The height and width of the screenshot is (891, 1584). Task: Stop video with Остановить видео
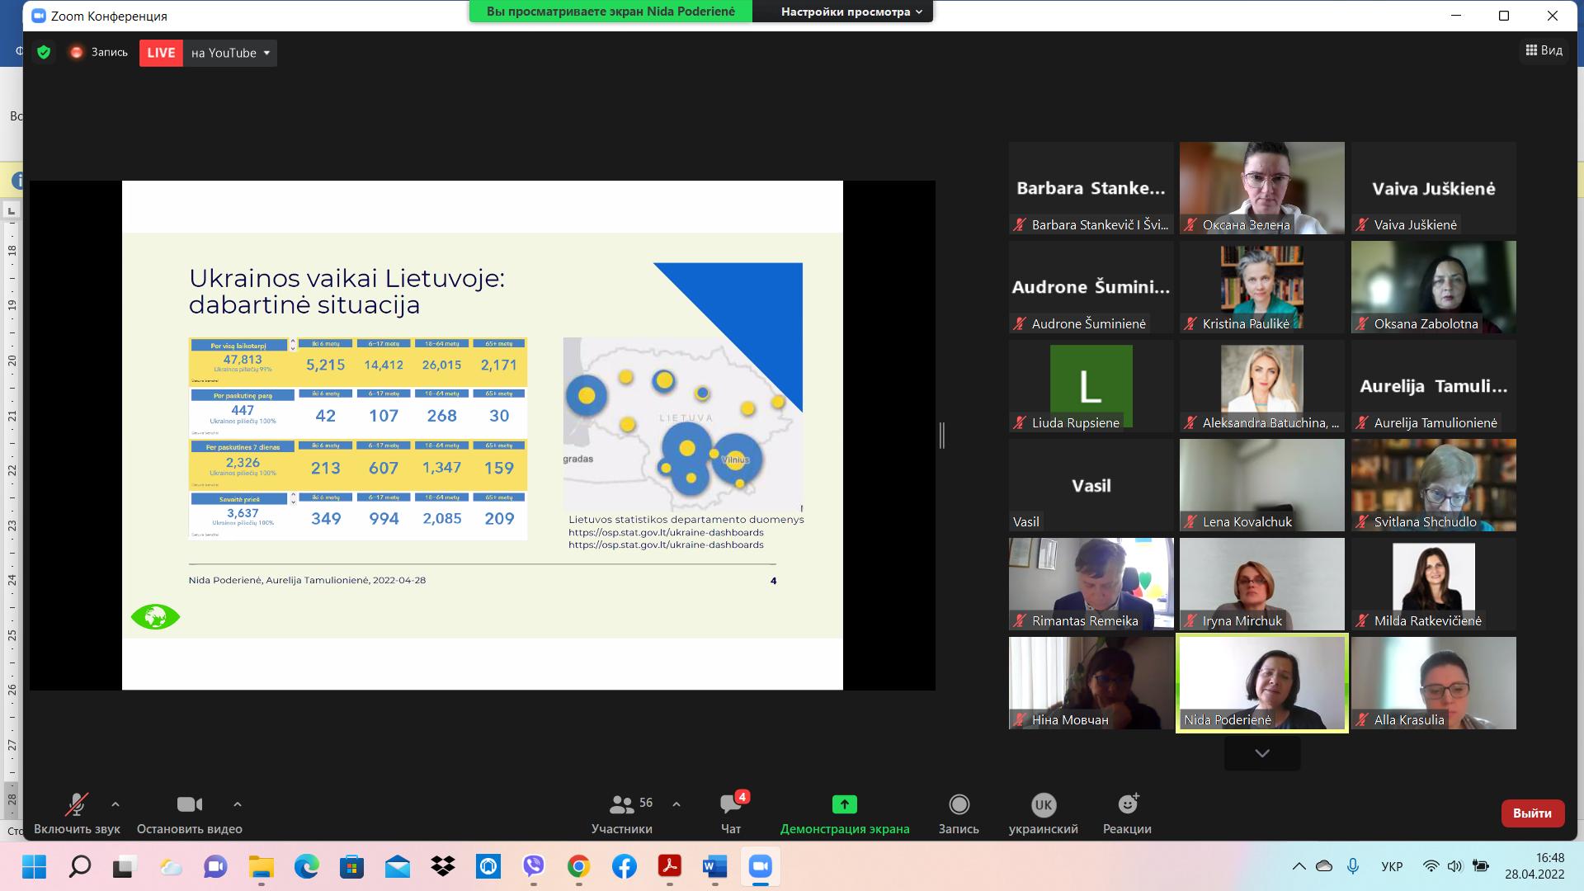(190, 804)
